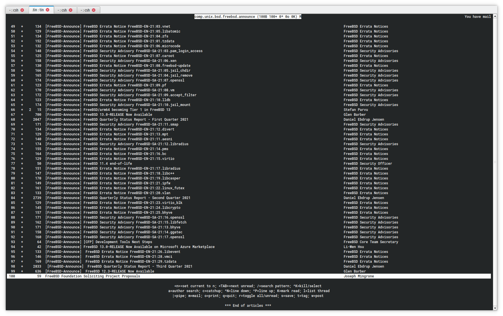Select the FreeBSD 12.3-RELEASE Now Available article
This screenshot has height=316, width=503.
coord(120,271)
